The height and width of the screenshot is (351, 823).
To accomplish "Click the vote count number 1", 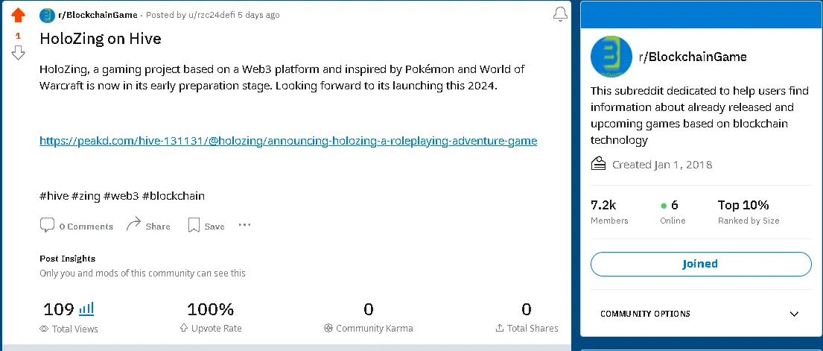I will [18, 36].
